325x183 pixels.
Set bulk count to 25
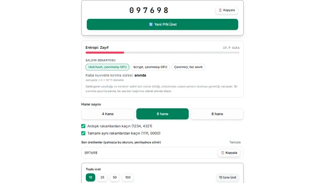point(102,177)
